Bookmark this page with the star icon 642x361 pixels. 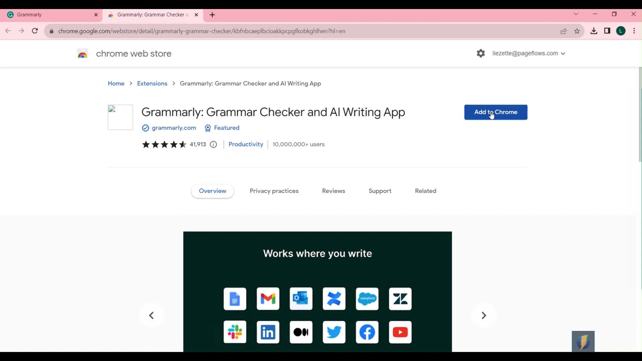(577, 31)
